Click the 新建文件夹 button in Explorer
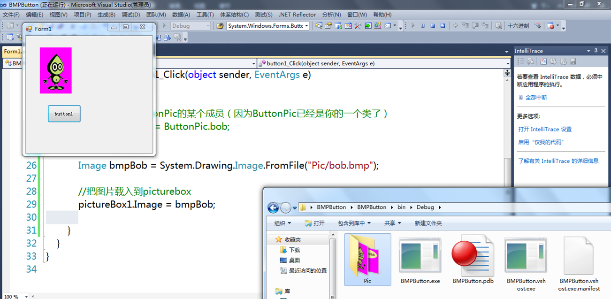This screenshot has width=611, height=299. [x=428, y=223]
